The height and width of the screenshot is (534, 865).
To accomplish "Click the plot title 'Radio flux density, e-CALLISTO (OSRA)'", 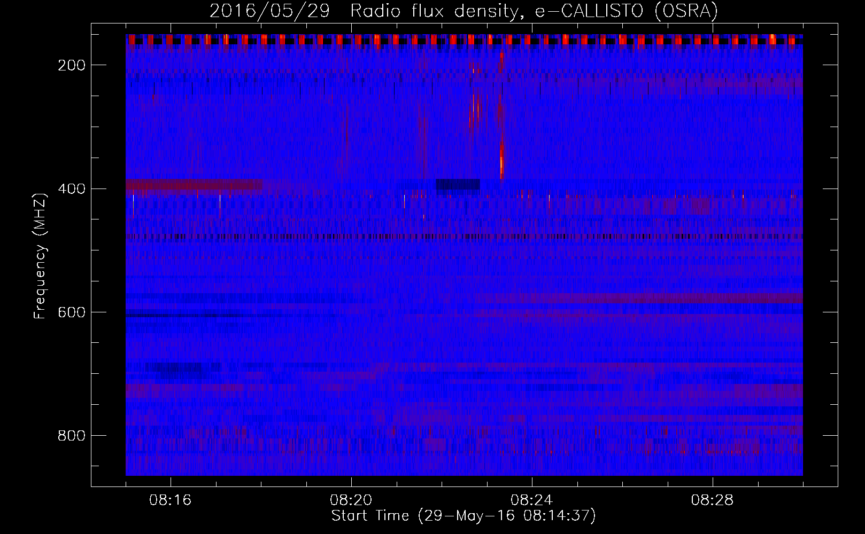I will (x=534, y=11).
